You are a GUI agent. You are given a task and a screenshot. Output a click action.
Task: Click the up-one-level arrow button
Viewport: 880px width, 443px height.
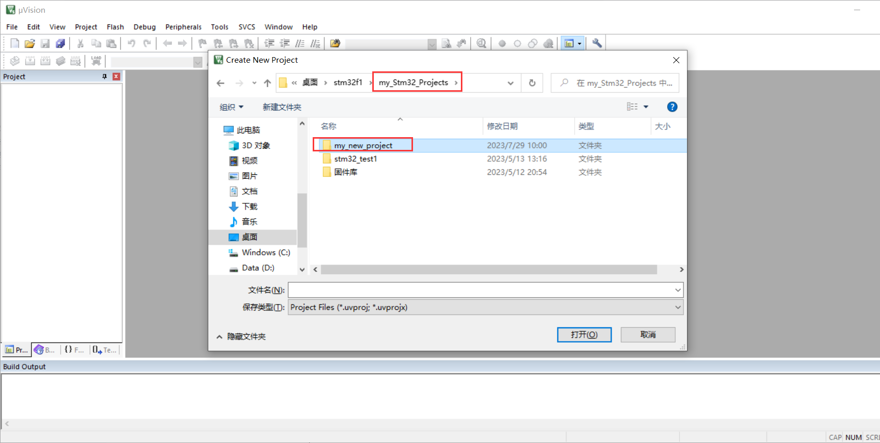pos(267,83)
